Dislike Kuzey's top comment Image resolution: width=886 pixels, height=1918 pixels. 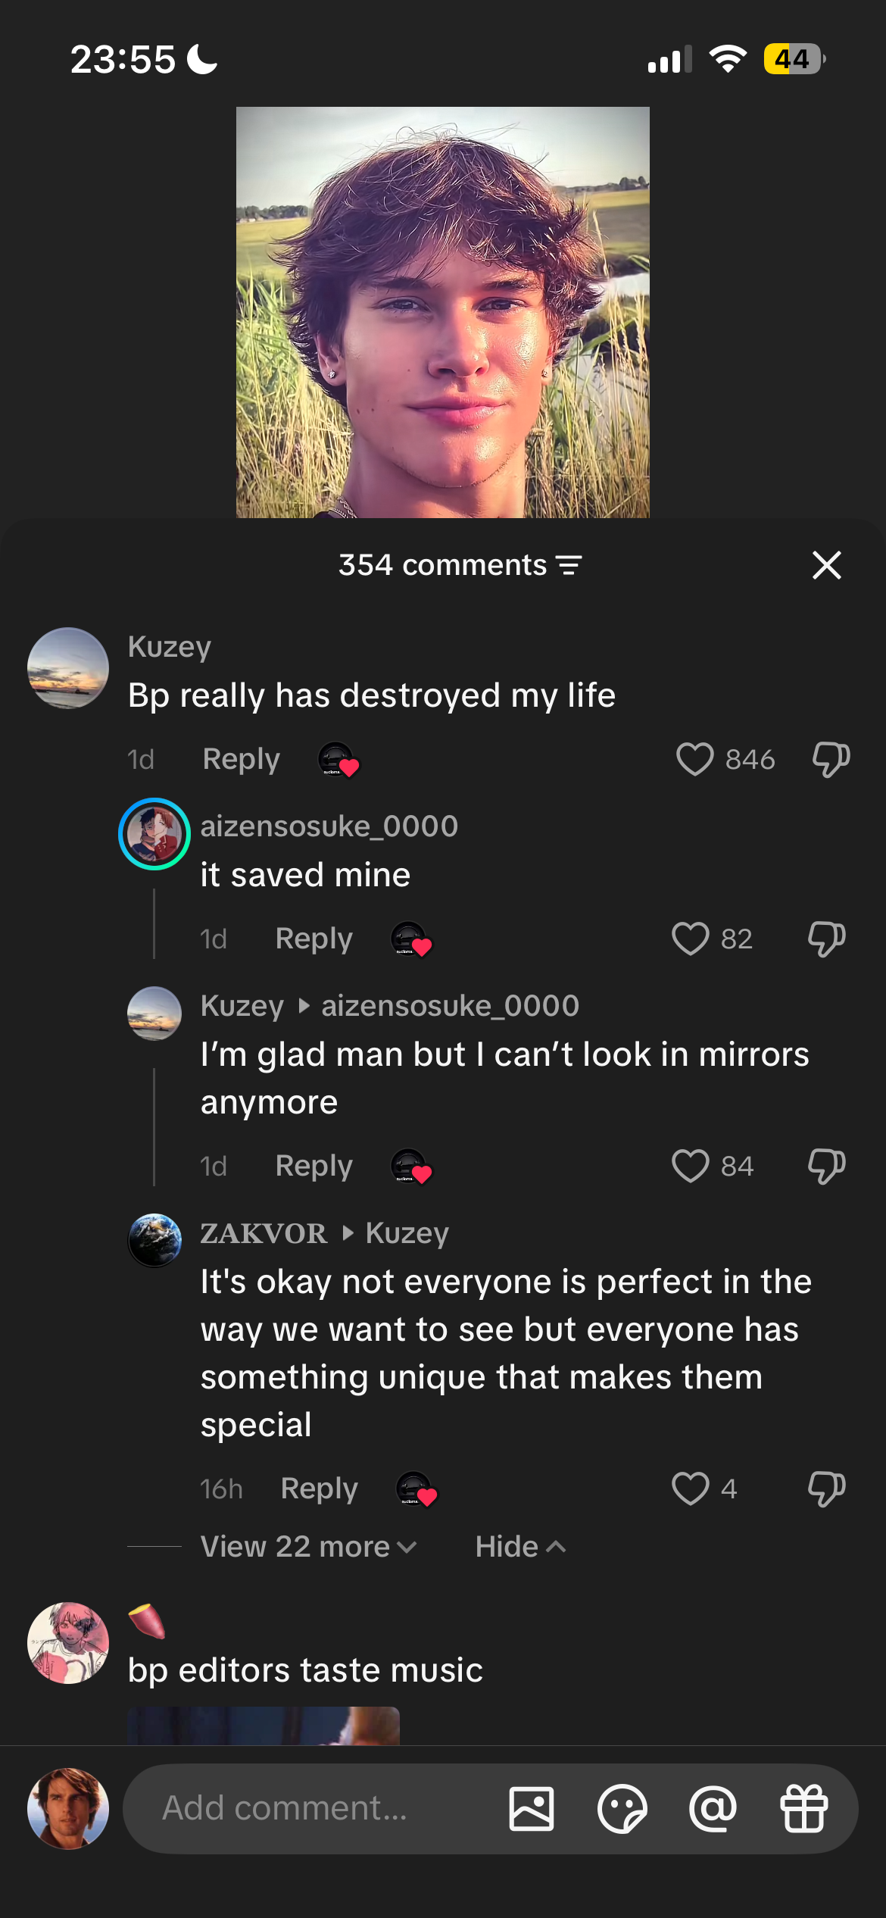pos(831,759)
